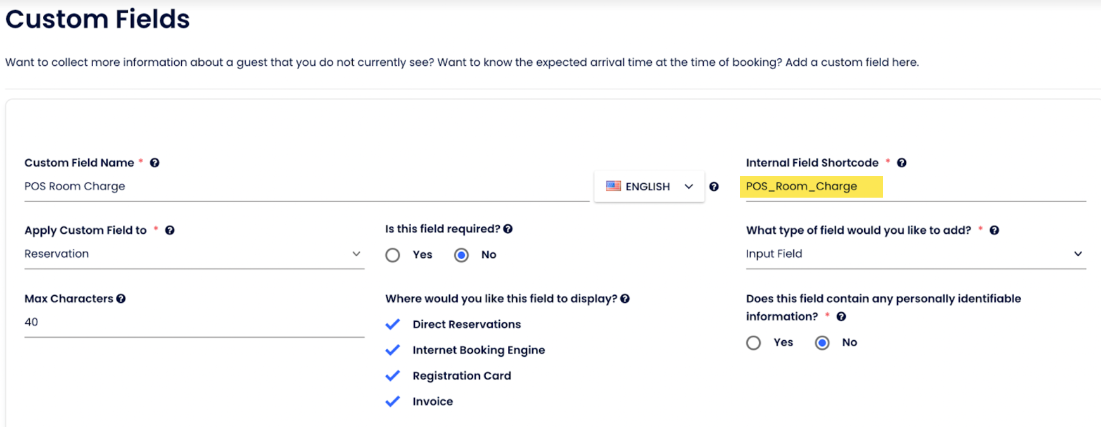
Task: Select No for personally identifiable information
Action: (x=822, y=343)
